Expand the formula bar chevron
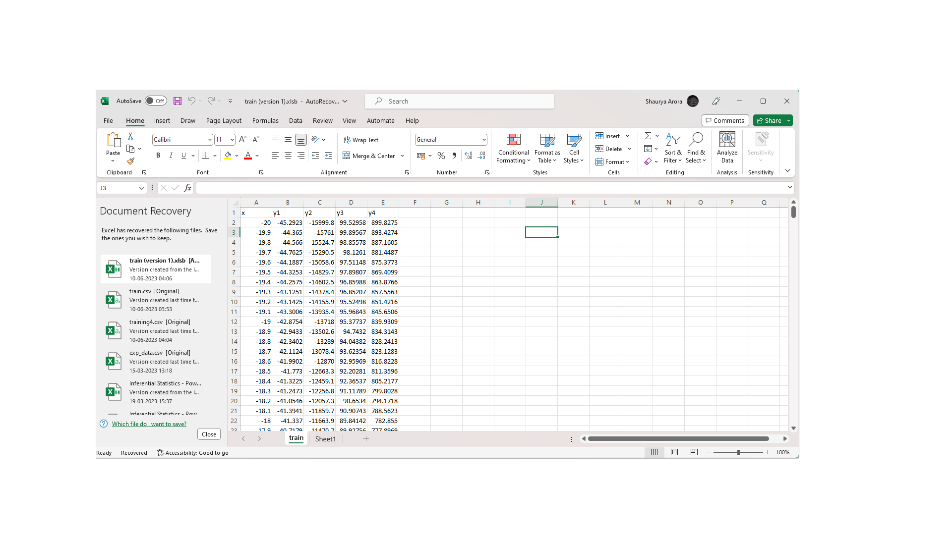This screenshot has height=535, width=952. 789,187
